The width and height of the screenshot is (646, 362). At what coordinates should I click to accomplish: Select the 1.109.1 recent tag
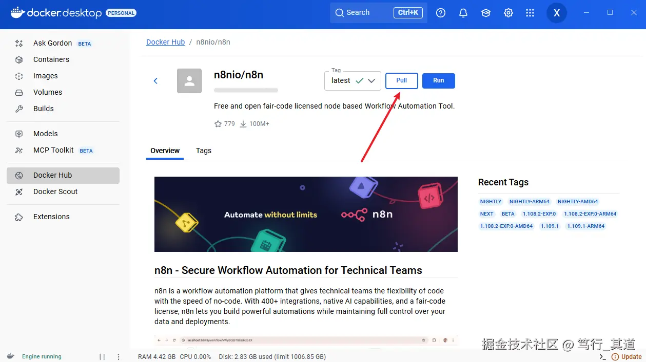(550, 226)
